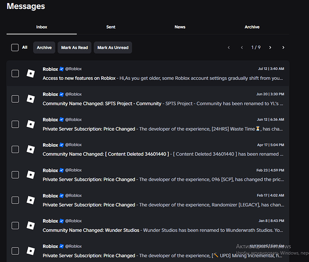Click the Roblox logo beside the SPTS Project message
This screenshot has width=309, height=262.
coord(31,99)
